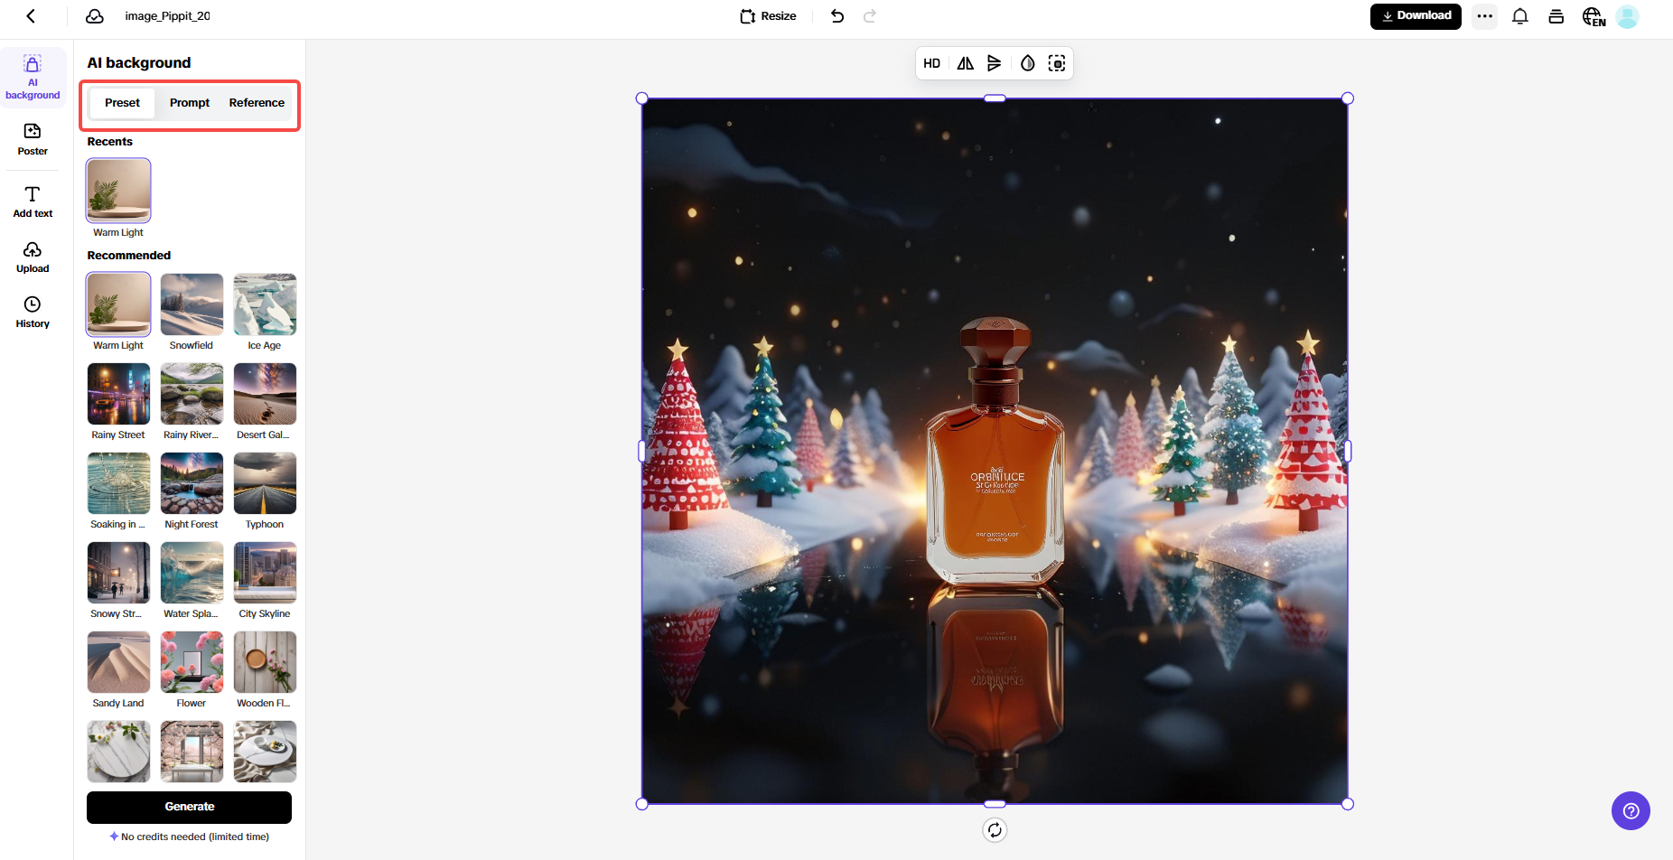Click the Add text sidebar icon

tap(33, 201)
